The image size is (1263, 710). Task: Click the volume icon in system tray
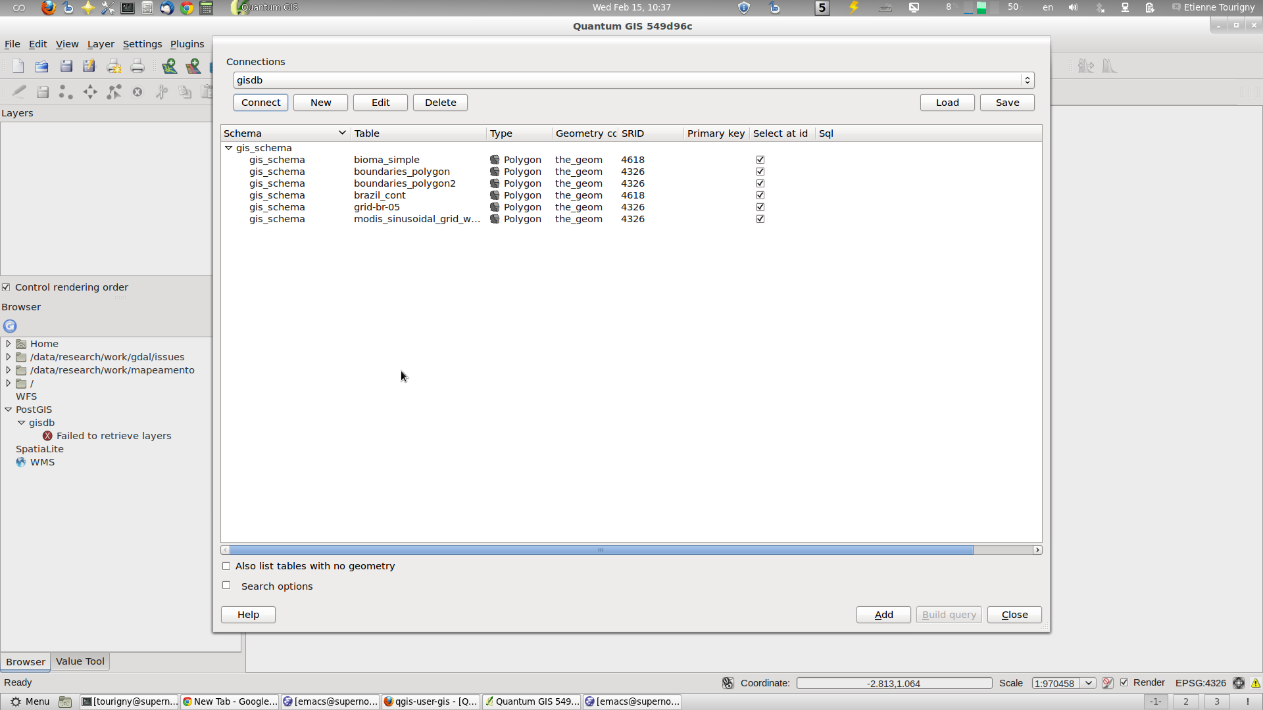click(1073, 8)
